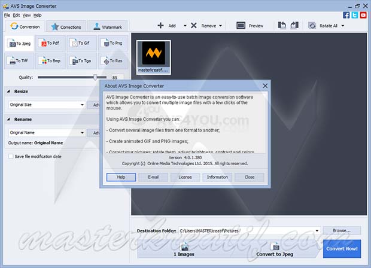
Task: Choose To Tga output format
Action: tap(81, 61)
